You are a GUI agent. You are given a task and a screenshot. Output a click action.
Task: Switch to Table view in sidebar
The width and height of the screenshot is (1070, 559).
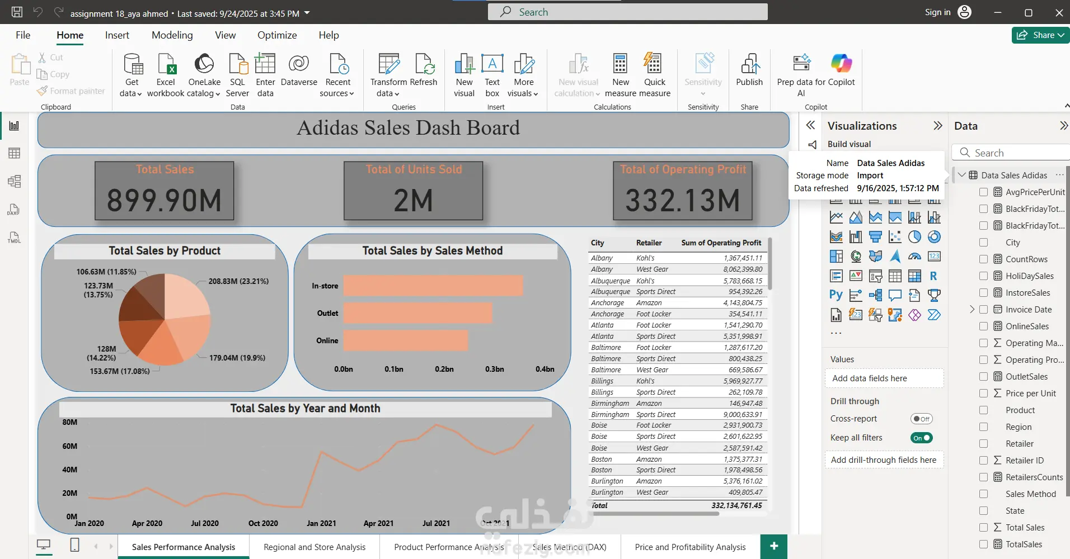(14, 153)
